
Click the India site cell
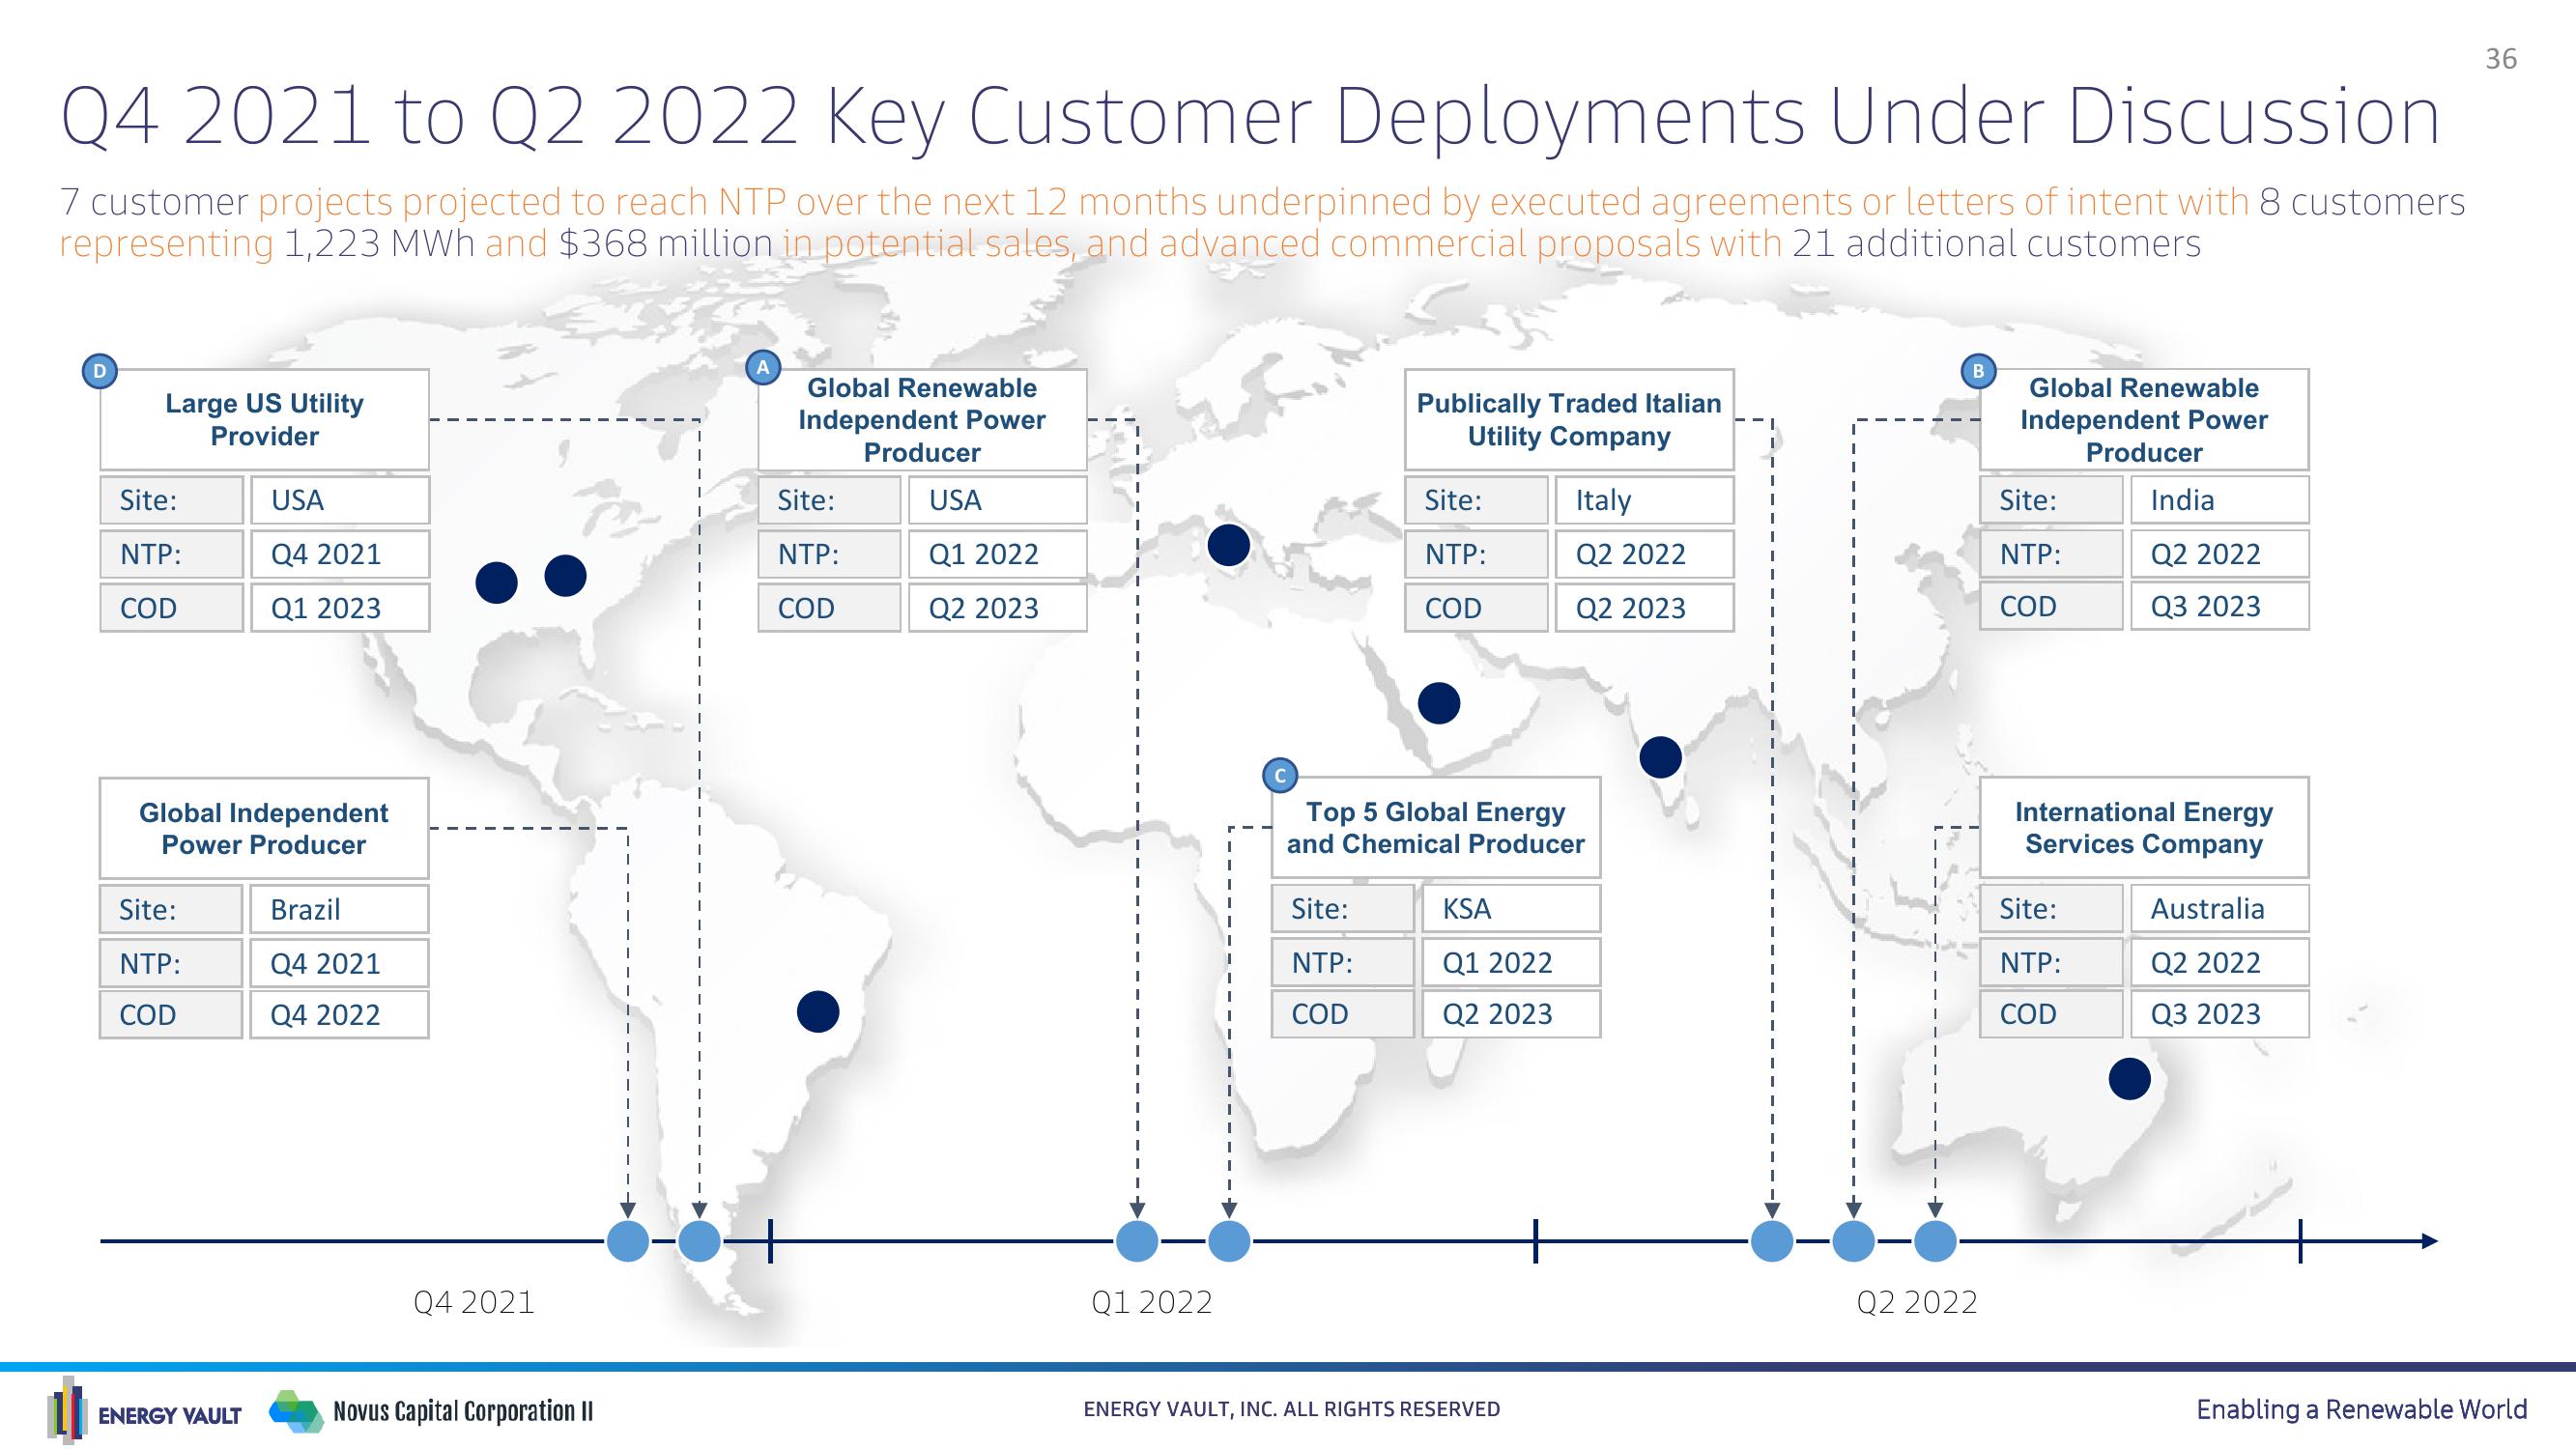(2220, 500)
